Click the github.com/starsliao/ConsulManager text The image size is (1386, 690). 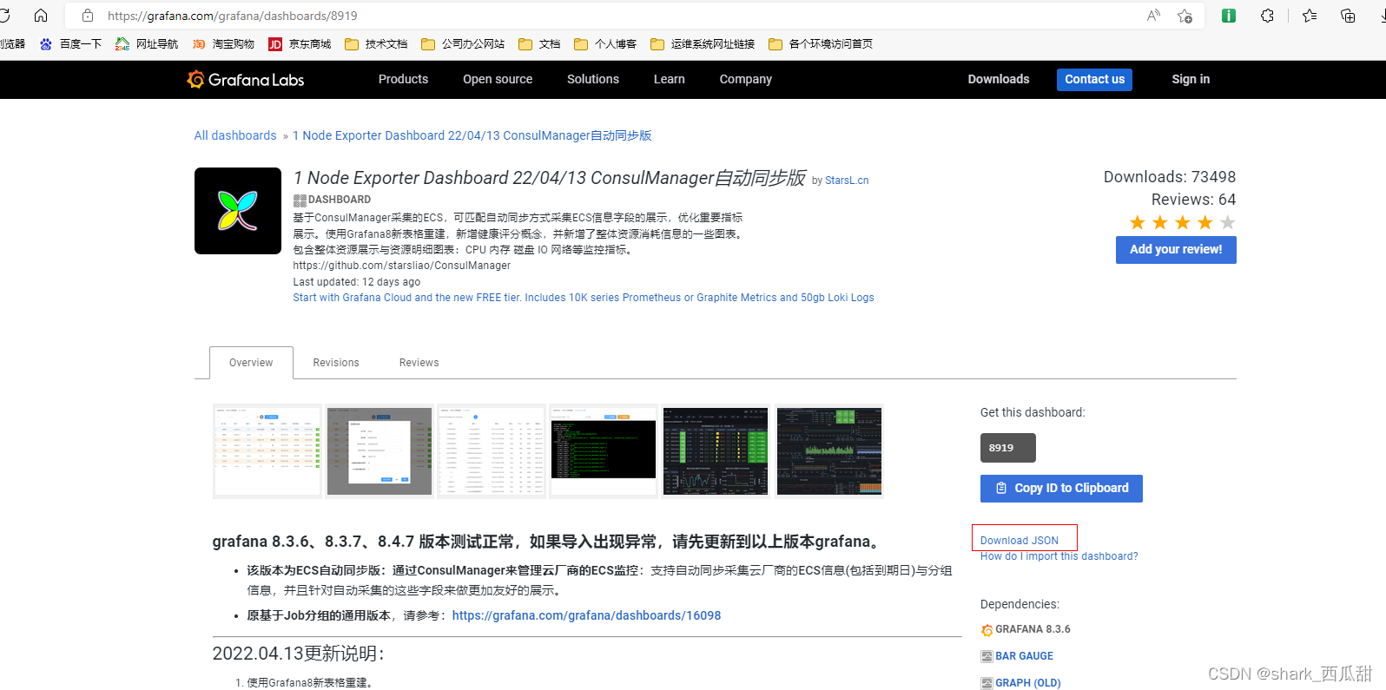pyautogui.click(x=402, y=266)
